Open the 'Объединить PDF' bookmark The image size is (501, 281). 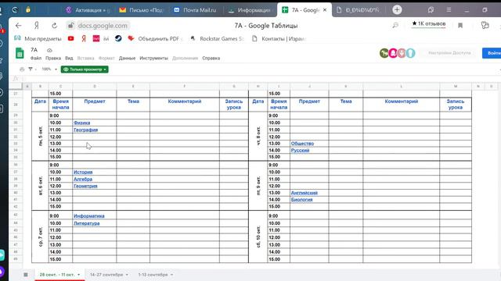[155, 38]
